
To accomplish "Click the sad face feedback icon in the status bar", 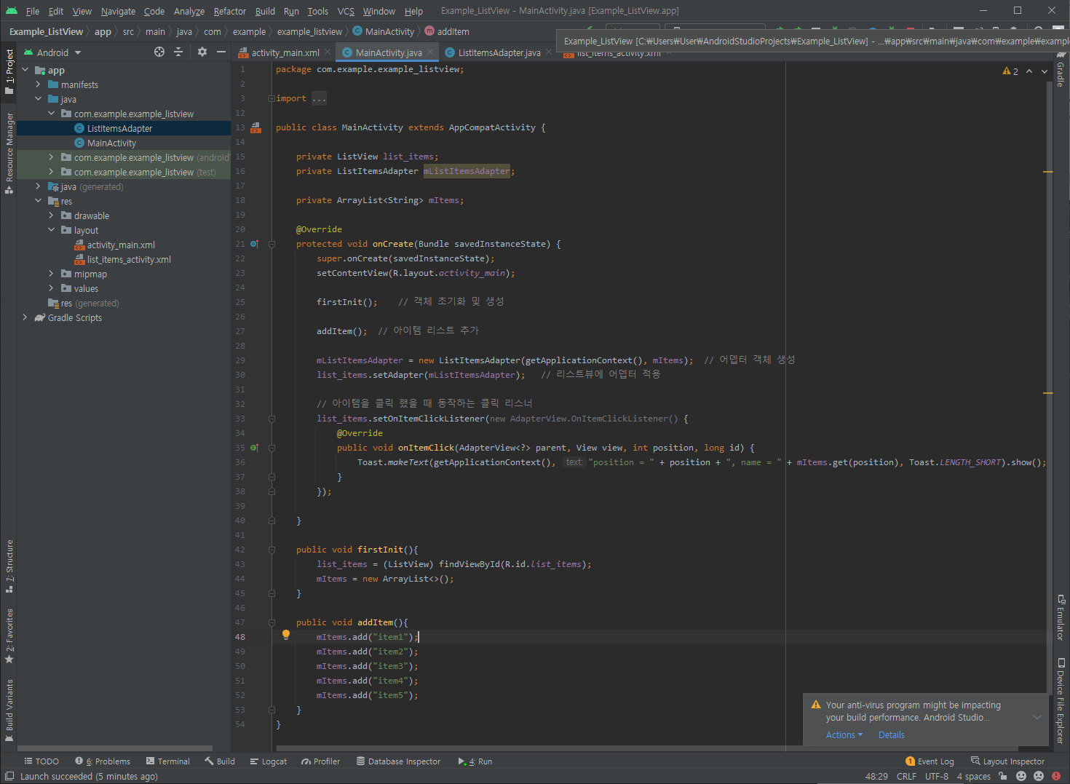I will pos(1039,776).
